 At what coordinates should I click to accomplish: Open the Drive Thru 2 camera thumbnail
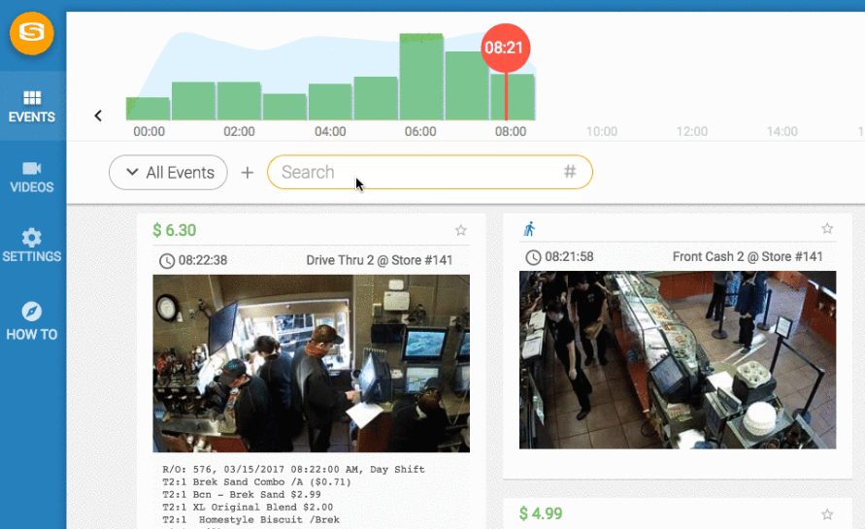click(x=311, y=363)
